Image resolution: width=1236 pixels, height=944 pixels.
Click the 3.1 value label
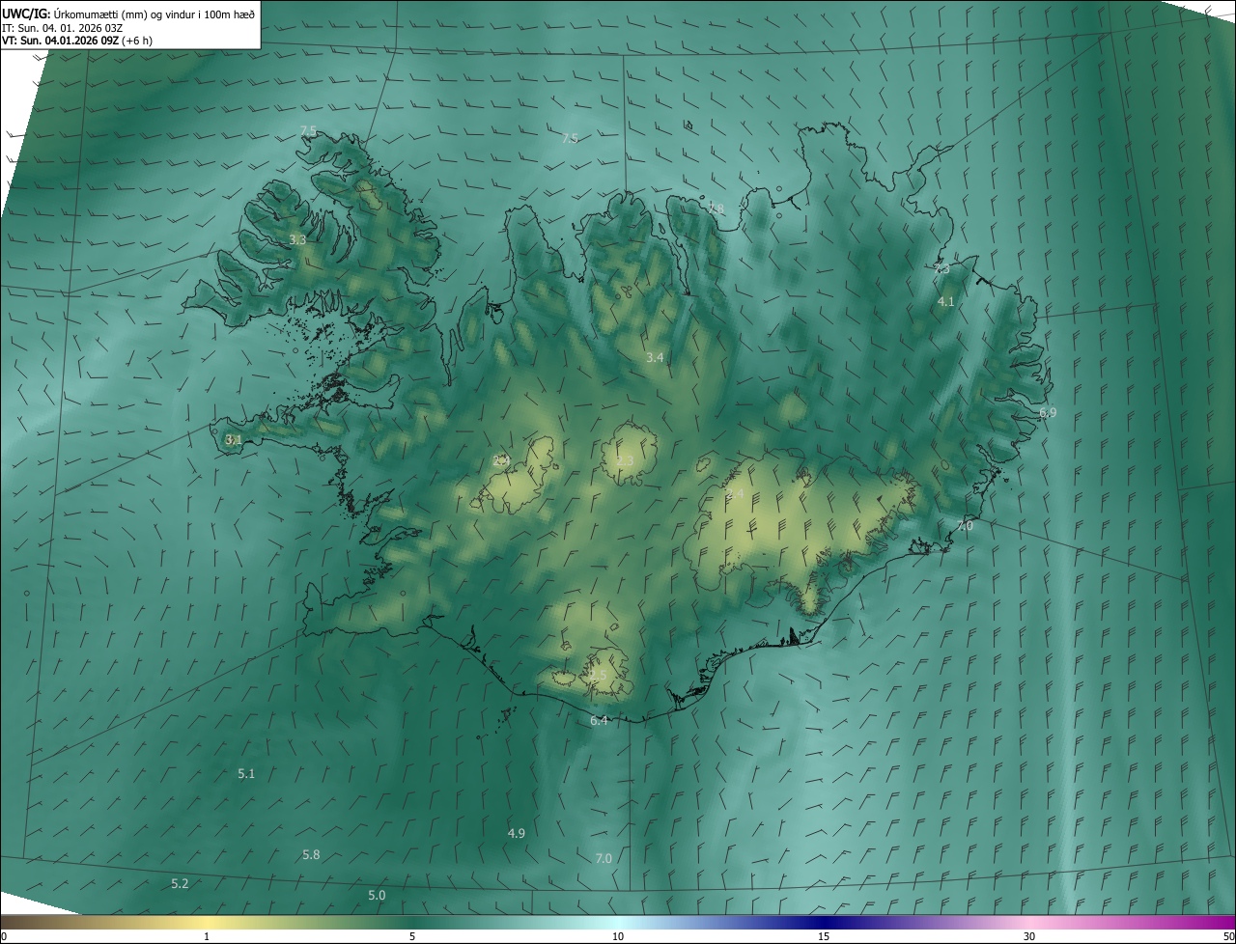click(x=233, y=439)
